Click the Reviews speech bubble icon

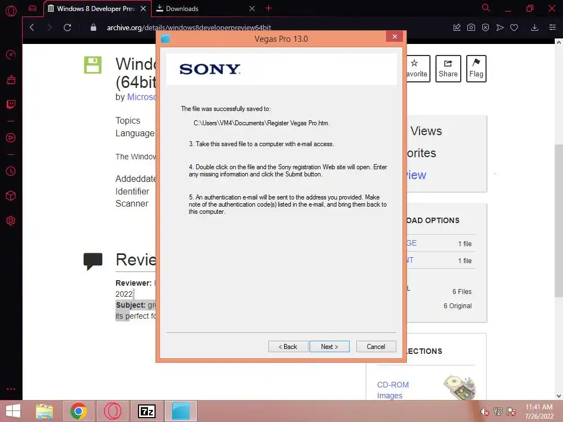pos(93,261)
